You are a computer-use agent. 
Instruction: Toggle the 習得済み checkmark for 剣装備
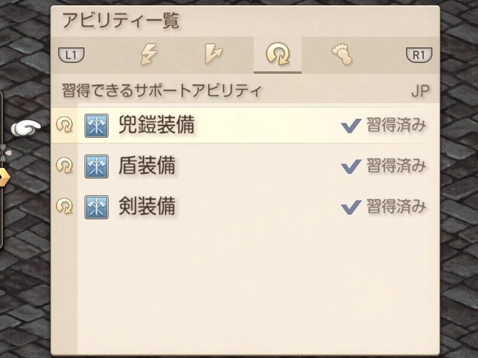tap(351, 207)
